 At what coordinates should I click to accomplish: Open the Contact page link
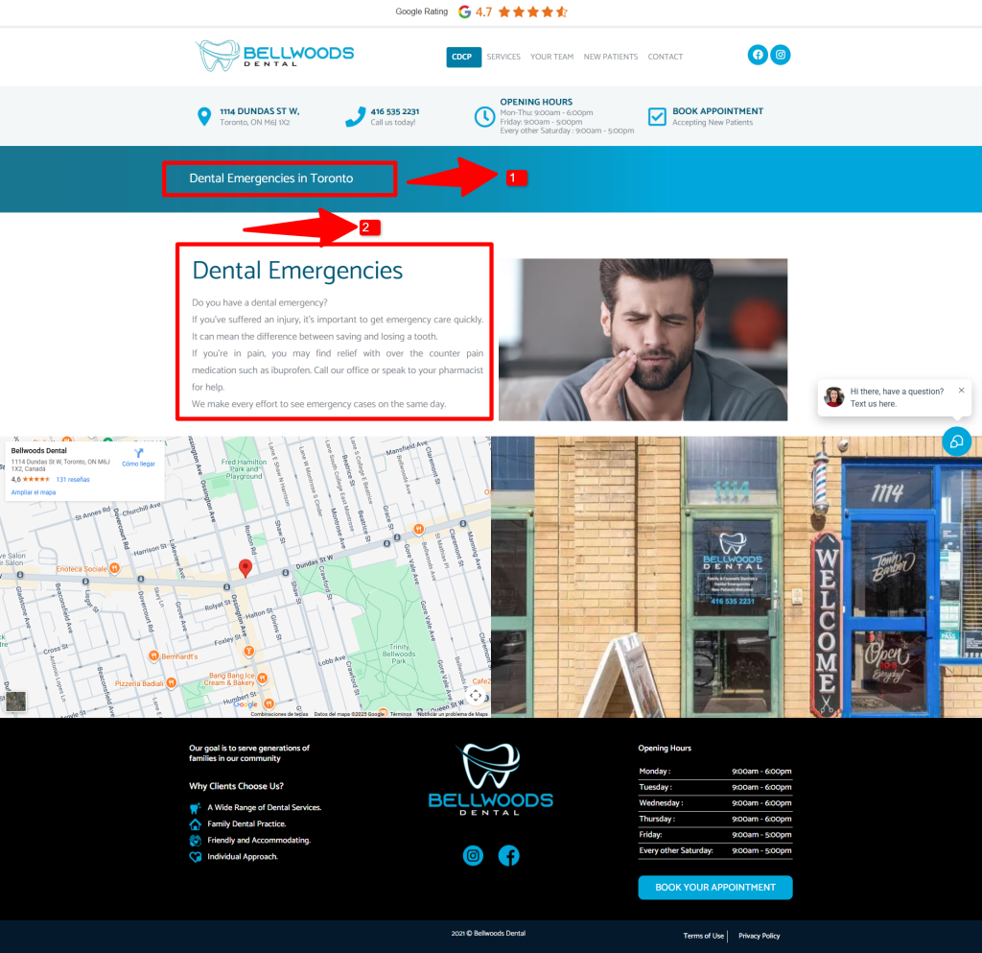pyautogui.click(x=666, y=57)
